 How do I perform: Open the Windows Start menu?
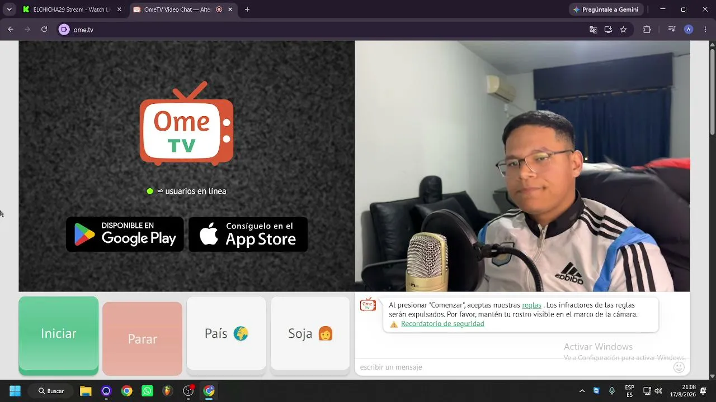coord(15,391)
